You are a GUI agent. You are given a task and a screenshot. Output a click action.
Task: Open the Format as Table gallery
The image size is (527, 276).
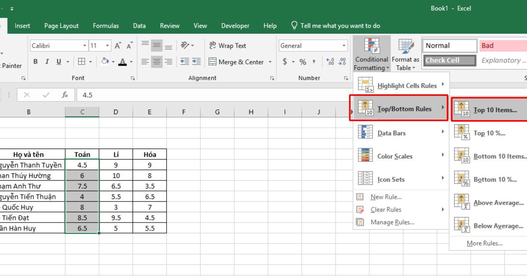click(x=405, y=53)
